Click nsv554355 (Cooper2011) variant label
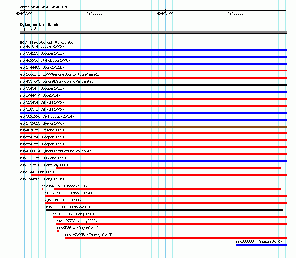This screenshot has width=296, height=258. (42, 144)
